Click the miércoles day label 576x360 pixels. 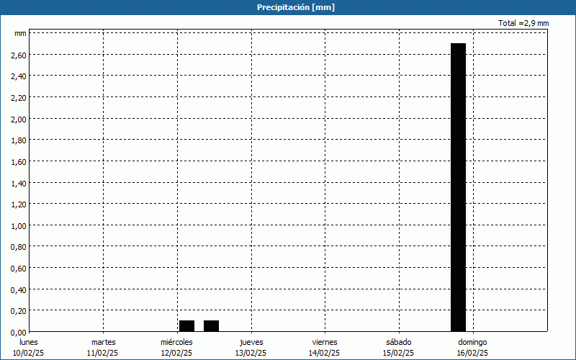176,342
